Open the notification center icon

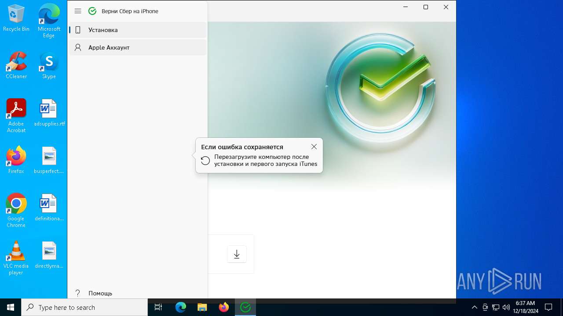point(548,307)
